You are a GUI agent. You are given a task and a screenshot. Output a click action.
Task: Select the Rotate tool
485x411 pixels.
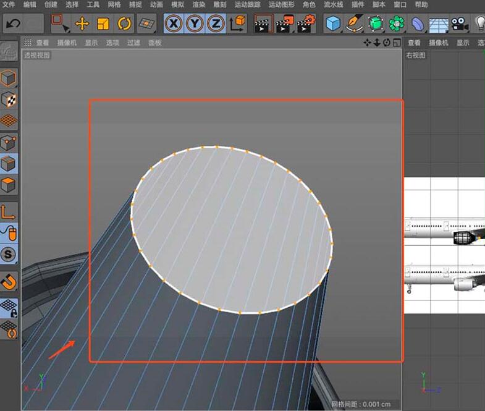coord(125,24)
